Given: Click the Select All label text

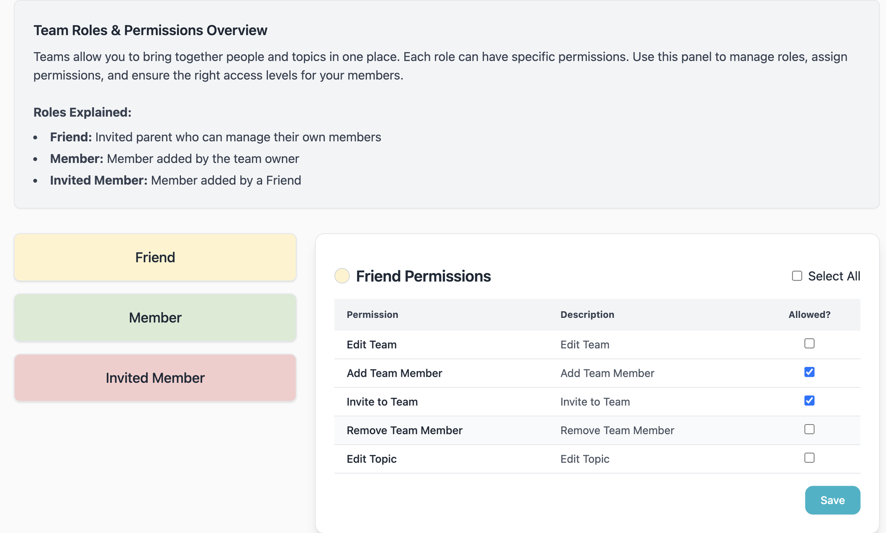Looking at the screenshot, I should click(834, 276).
